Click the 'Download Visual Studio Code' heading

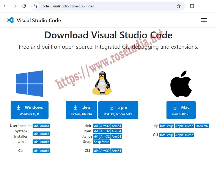coord(108,35)
